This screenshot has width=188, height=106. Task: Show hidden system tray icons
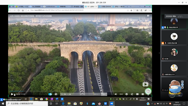pos(152,104)
